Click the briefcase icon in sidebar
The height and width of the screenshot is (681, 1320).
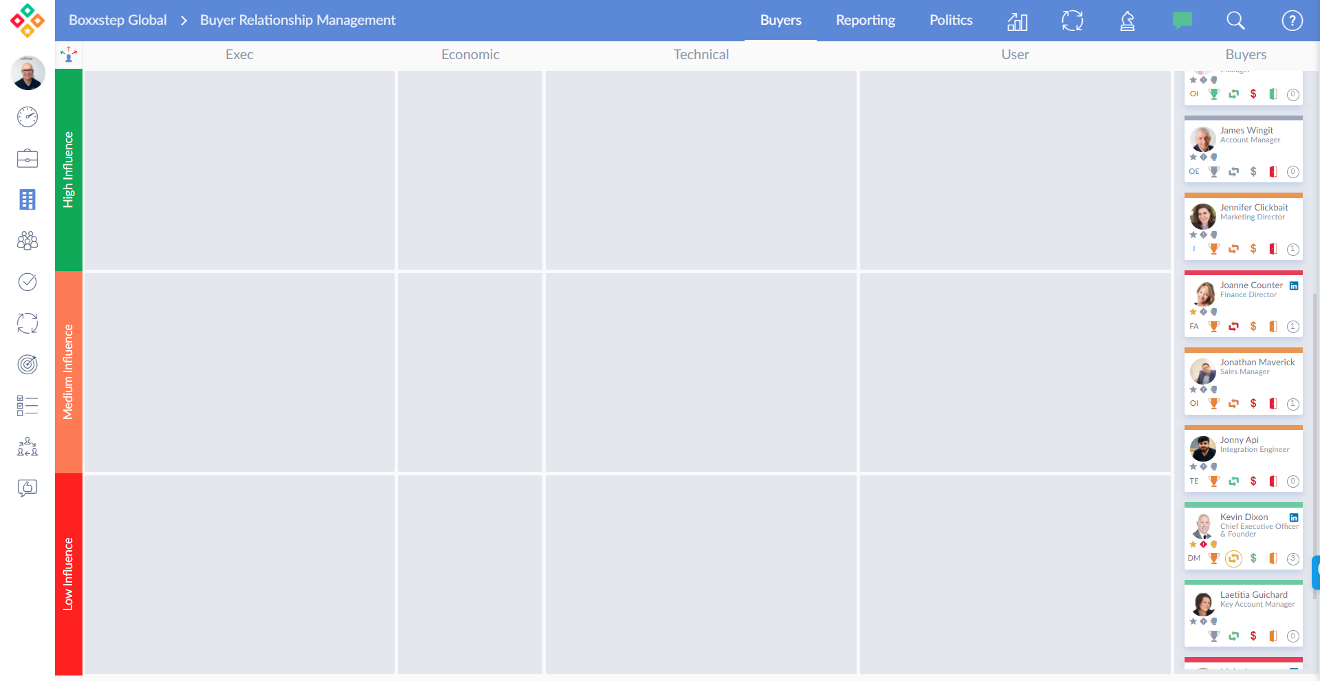pos(27,158)
